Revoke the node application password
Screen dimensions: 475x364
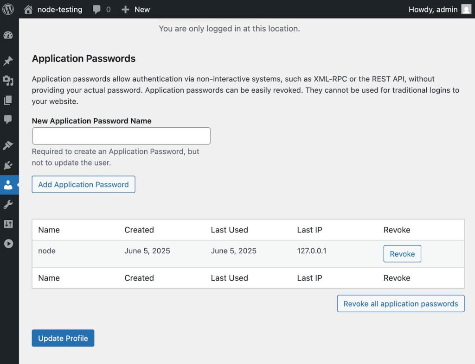(402, 254)
